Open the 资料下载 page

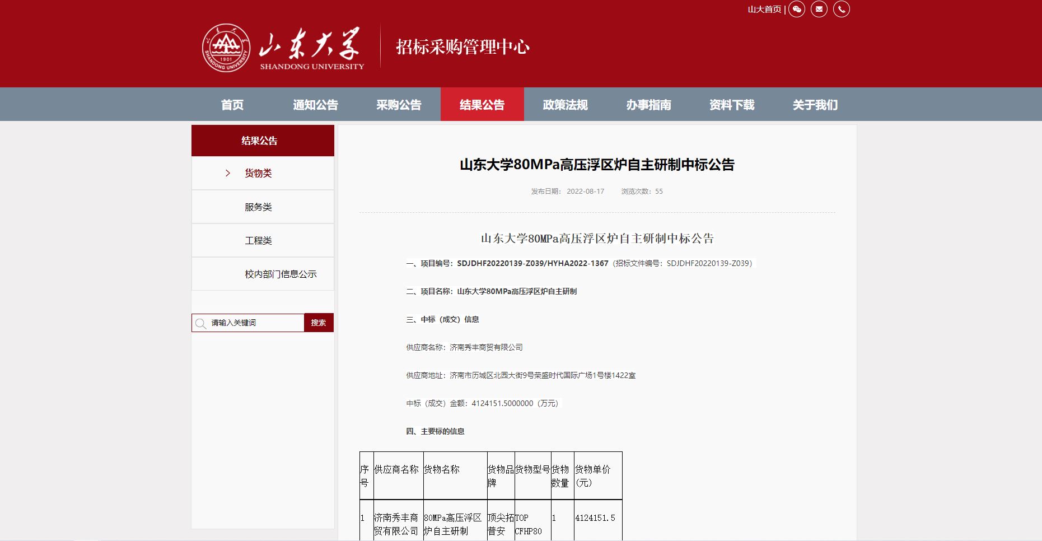tap(732, 105)
